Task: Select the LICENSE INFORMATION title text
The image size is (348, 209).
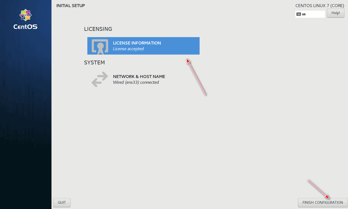Action: [x=137, y=43]
